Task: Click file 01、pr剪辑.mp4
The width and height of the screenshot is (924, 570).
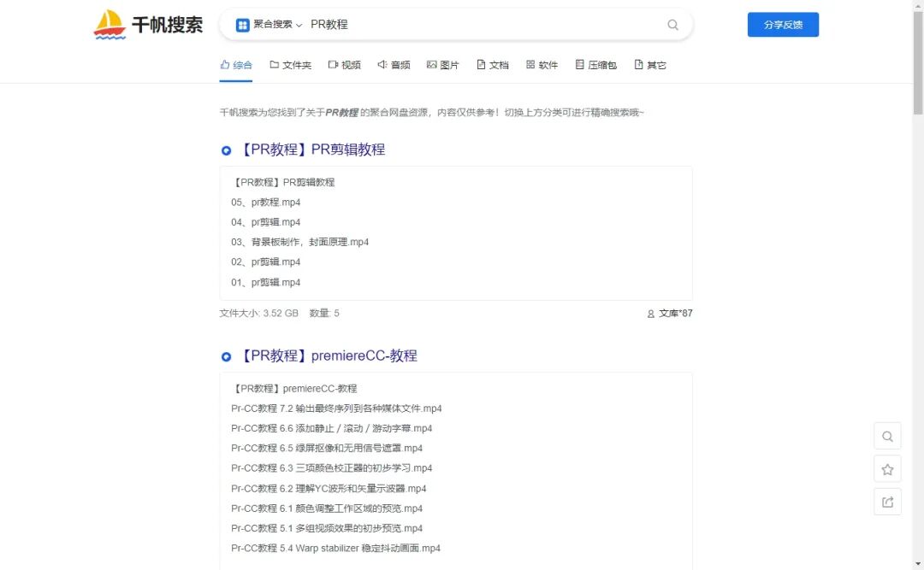Action: tap(266, 282)
